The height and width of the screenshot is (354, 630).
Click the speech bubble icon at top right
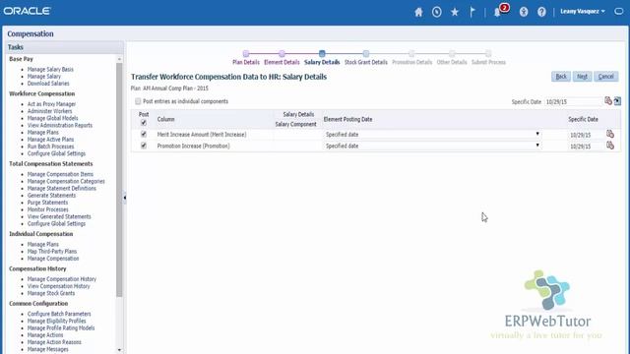[619, 12]
